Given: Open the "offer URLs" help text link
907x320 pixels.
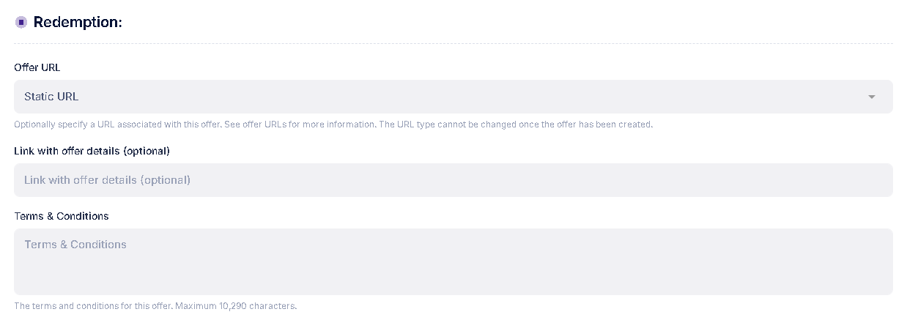Looking at the screenshot, I should 261,124.
